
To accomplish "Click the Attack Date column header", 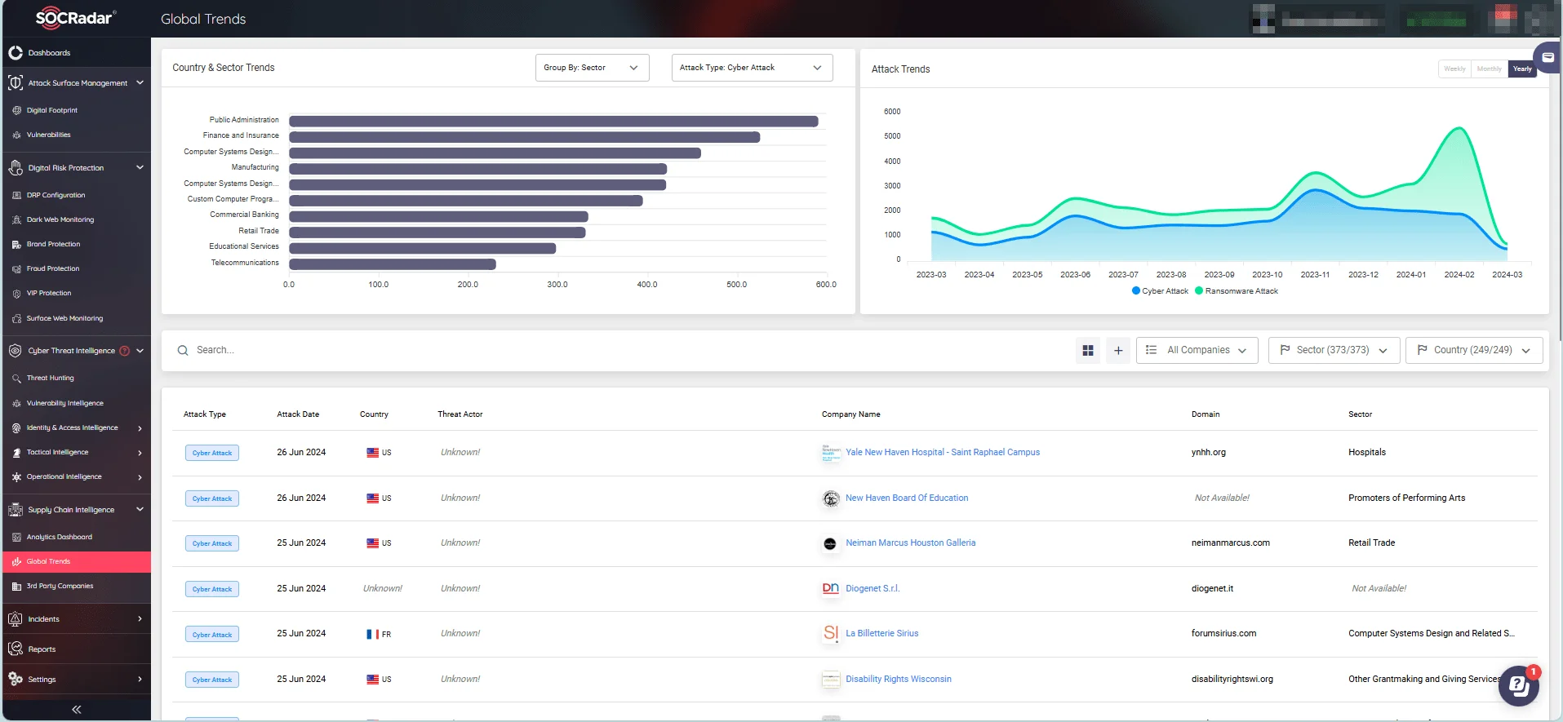I will (298, 414).
